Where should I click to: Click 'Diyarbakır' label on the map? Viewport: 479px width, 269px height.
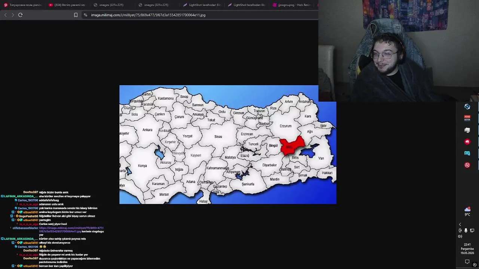point(269,165)
